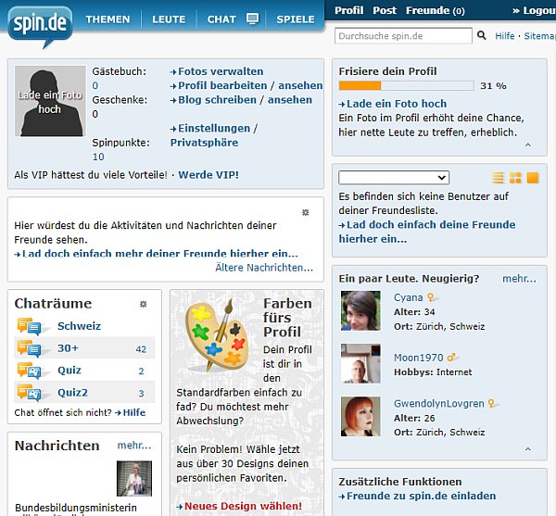556x516 pixels.
Task: Click the Quiz2 chatroom icon
Action: pos(29,393)
